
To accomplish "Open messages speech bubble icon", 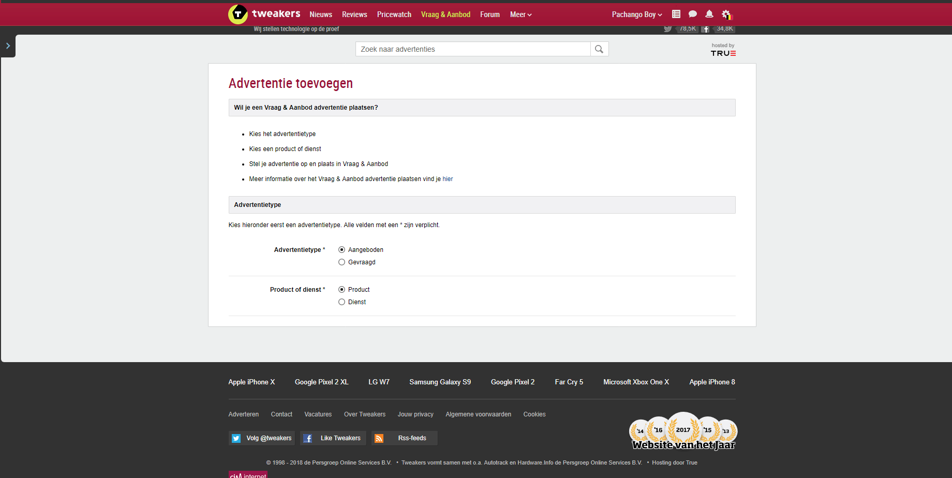I will pyautogui.click(x=693, y=14).
